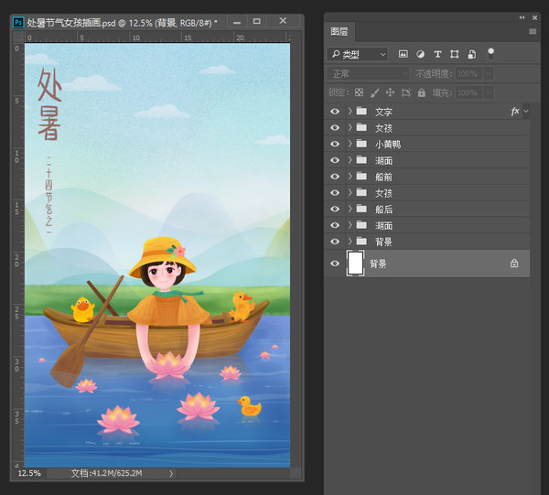This screenshot has width=549, height=495.
Task: Click lock transparent pixels icon
Action: click(x=359, y=92)
